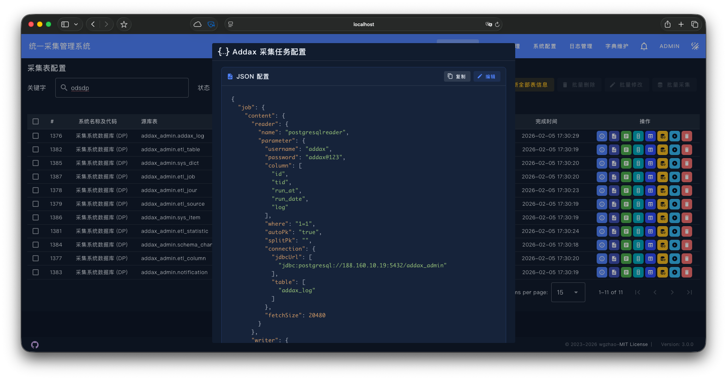Check the box for row 1385

[36, 163]
